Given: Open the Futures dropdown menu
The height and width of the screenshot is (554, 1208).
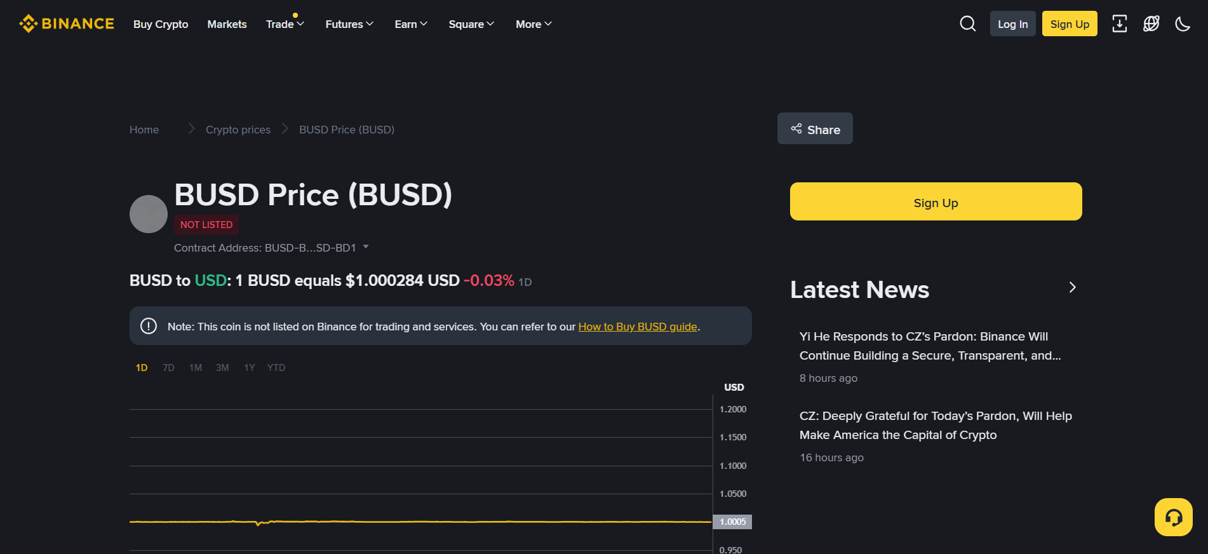Looking at the screenshot, I should point(349,24).
